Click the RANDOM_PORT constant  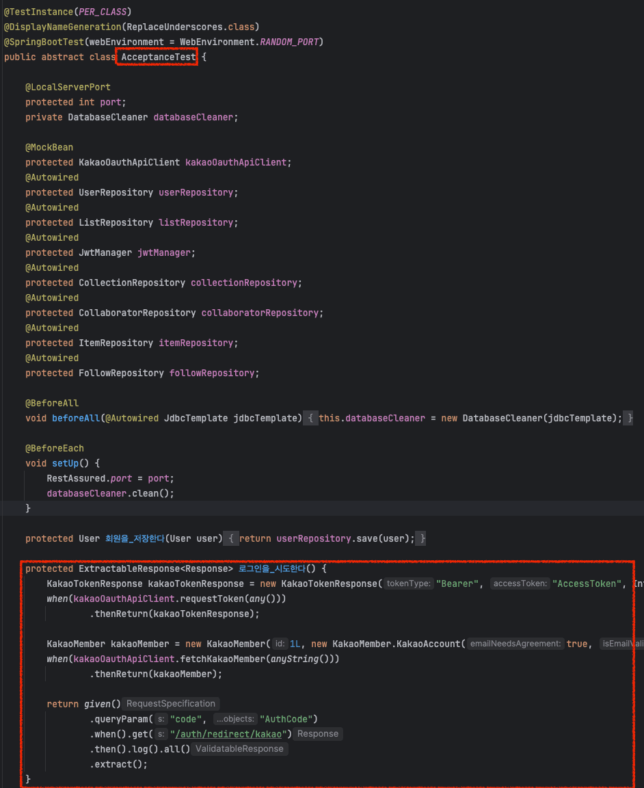pos(289,42)
